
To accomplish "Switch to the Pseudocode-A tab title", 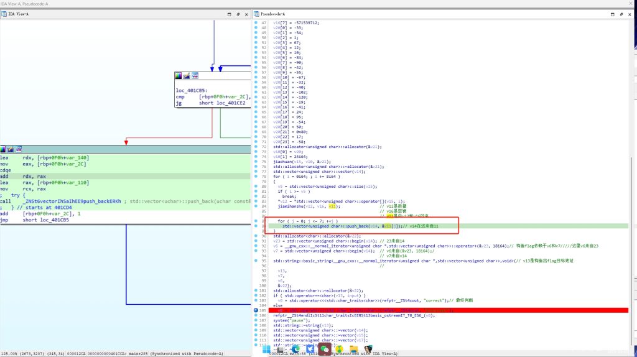I will click(272, 14).
